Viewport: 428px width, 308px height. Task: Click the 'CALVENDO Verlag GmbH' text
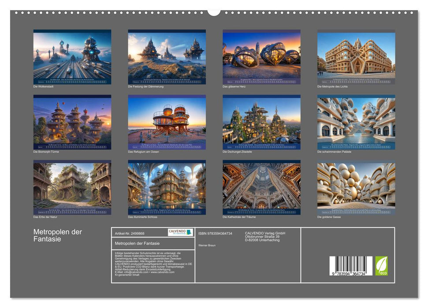(x=265, y=233)
